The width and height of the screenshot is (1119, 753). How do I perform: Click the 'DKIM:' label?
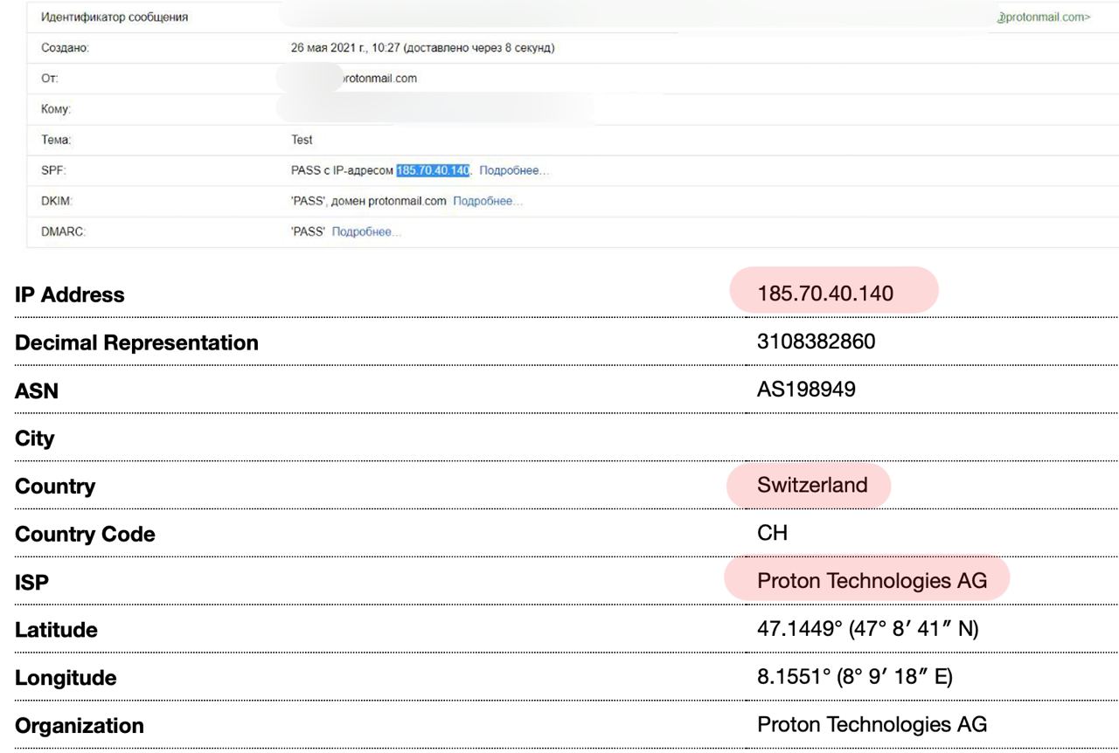(x=57, y=201)
